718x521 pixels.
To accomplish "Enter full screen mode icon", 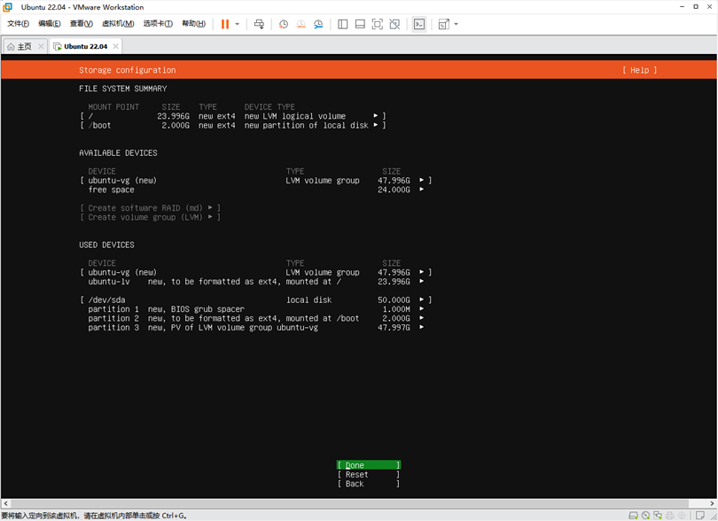I will [378, 24].
